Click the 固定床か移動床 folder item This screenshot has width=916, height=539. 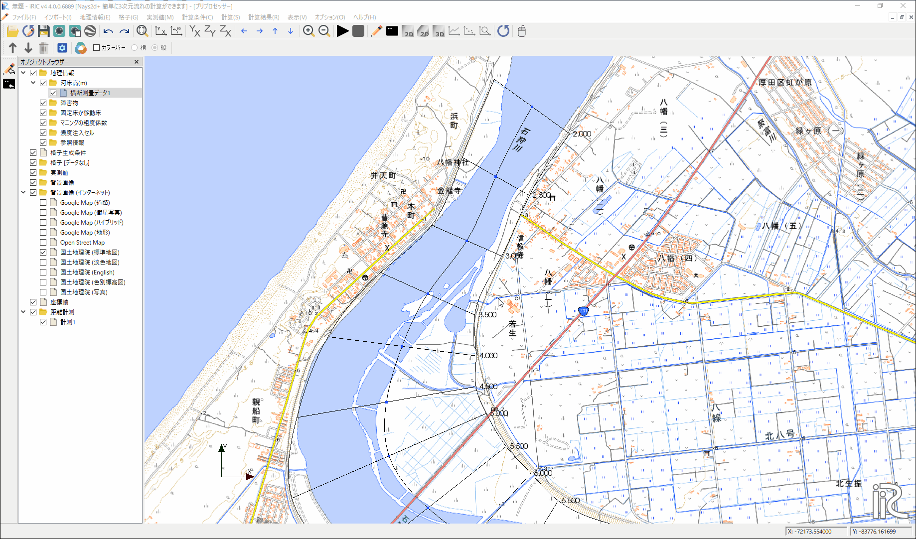(81, 113)
